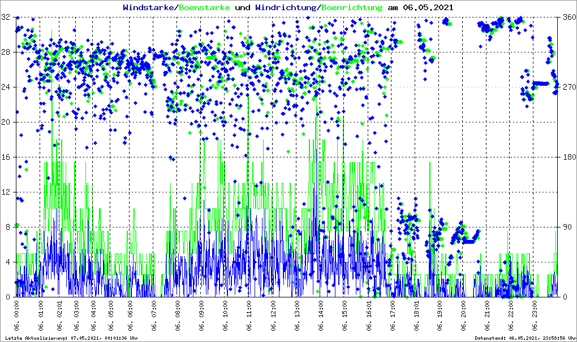577x342 pixels.
Task: Select the '06. 23:00' x-axis time label
Action: tap(535, 316)
